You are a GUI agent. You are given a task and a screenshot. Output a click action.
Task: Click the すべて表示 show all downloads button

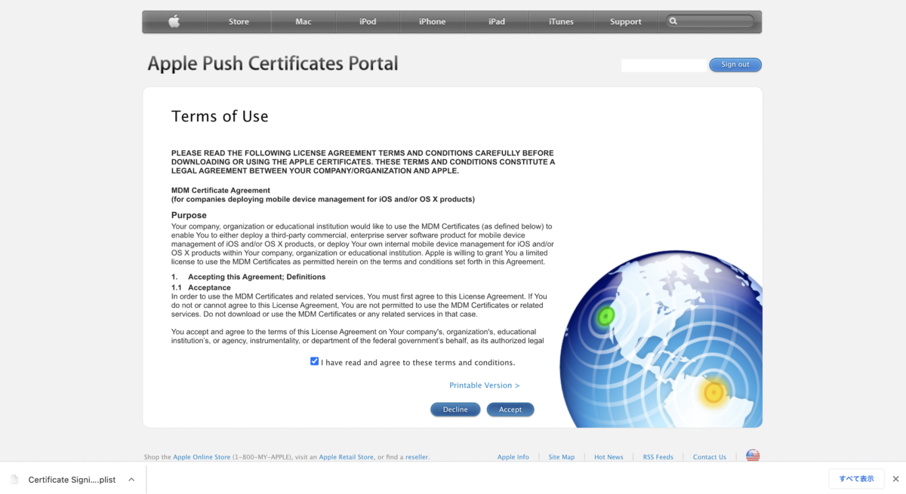[x=856, y=479]
